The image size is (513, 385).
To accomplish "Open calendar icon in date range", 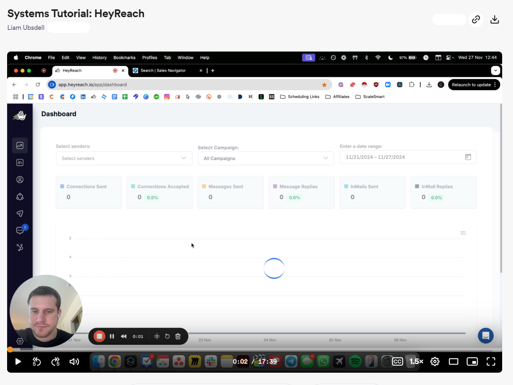I will click(468, 157).
